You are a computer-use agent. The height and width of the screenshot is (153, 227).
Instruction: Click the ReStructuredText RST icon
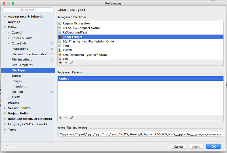click(60, 32)
